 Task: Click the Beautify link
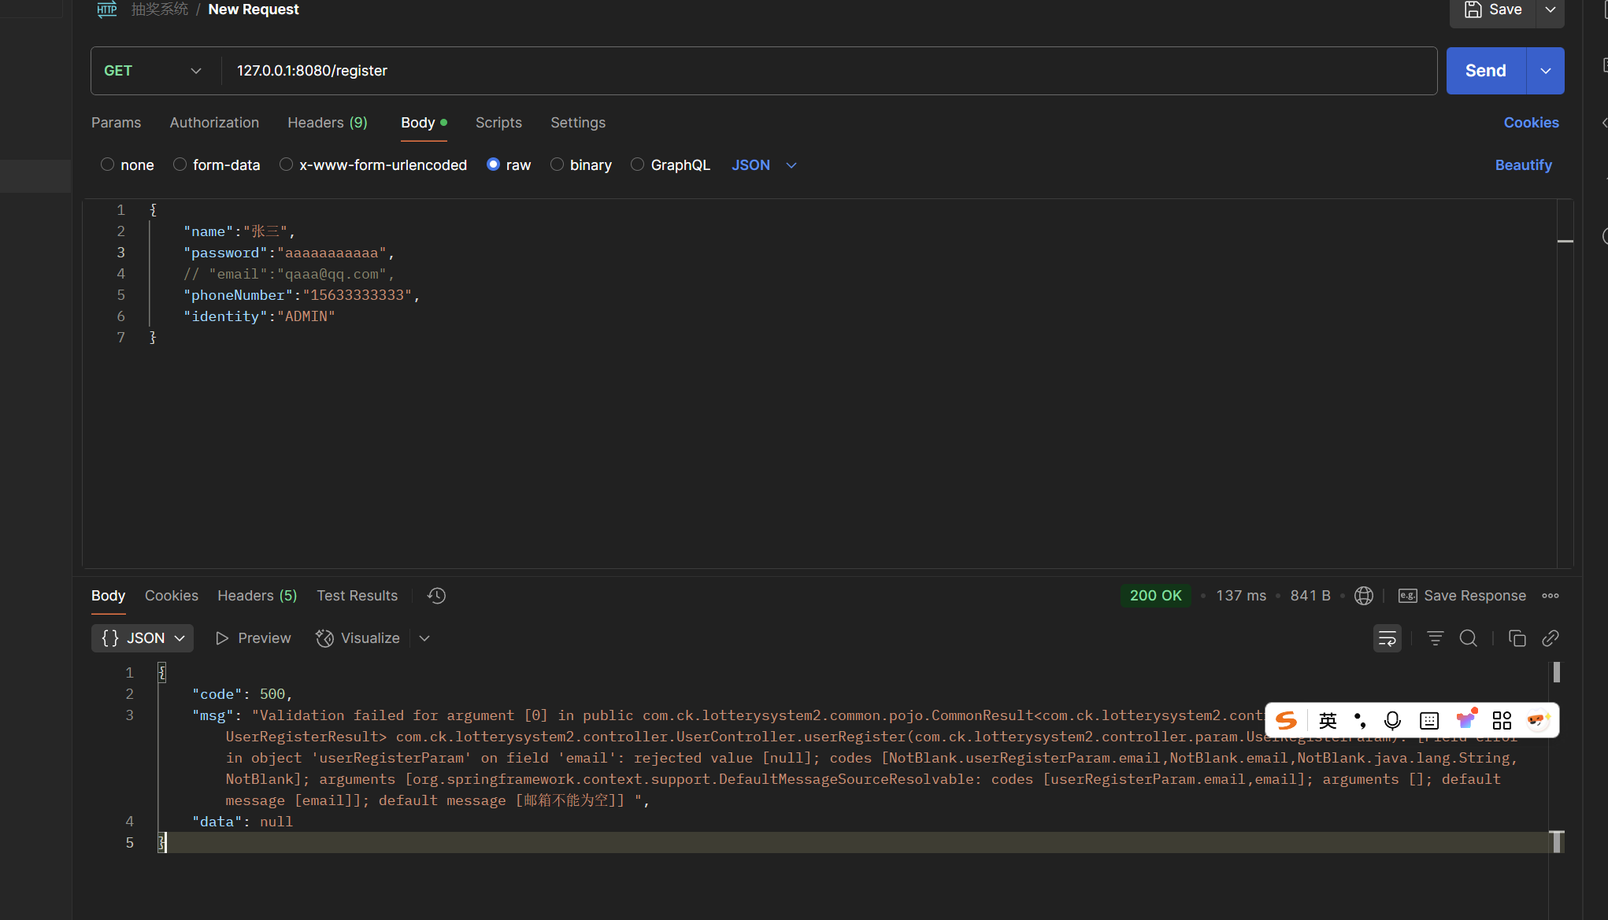pyautogui.click(x=1523, y=165)
